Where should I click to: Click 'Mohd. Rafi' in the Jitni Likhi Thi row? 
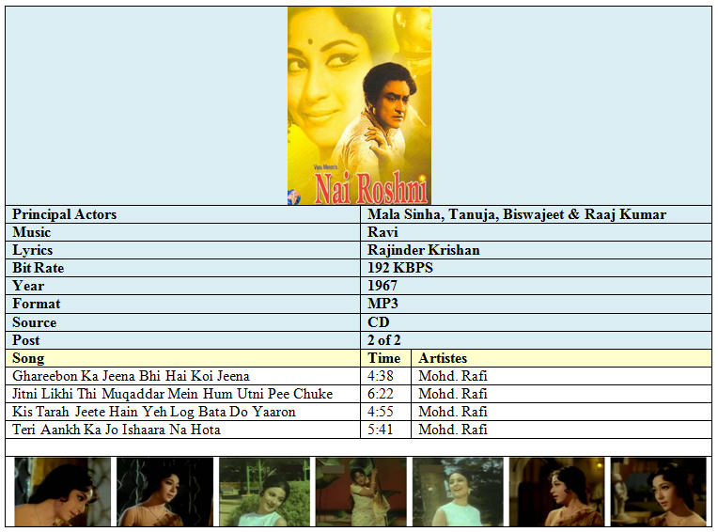[453, 394]
